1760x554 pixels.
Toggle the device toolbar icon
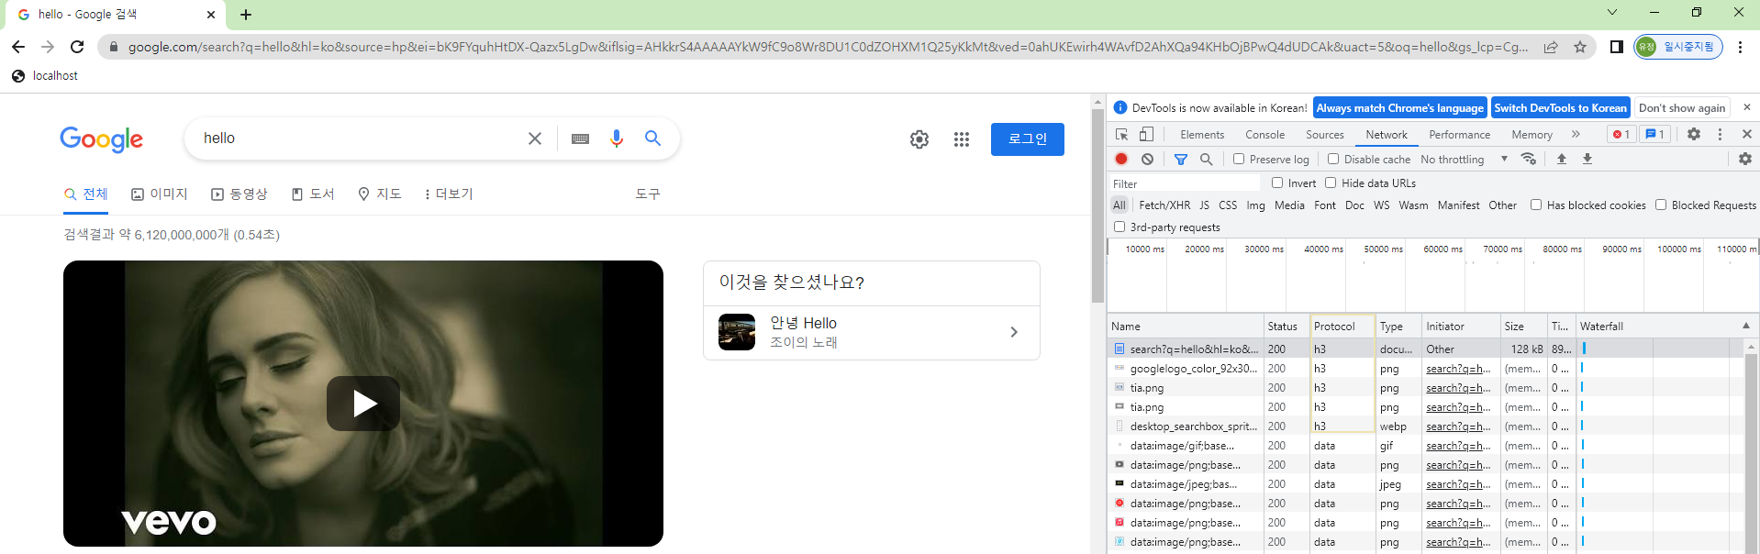click(x=1146, y=135)
